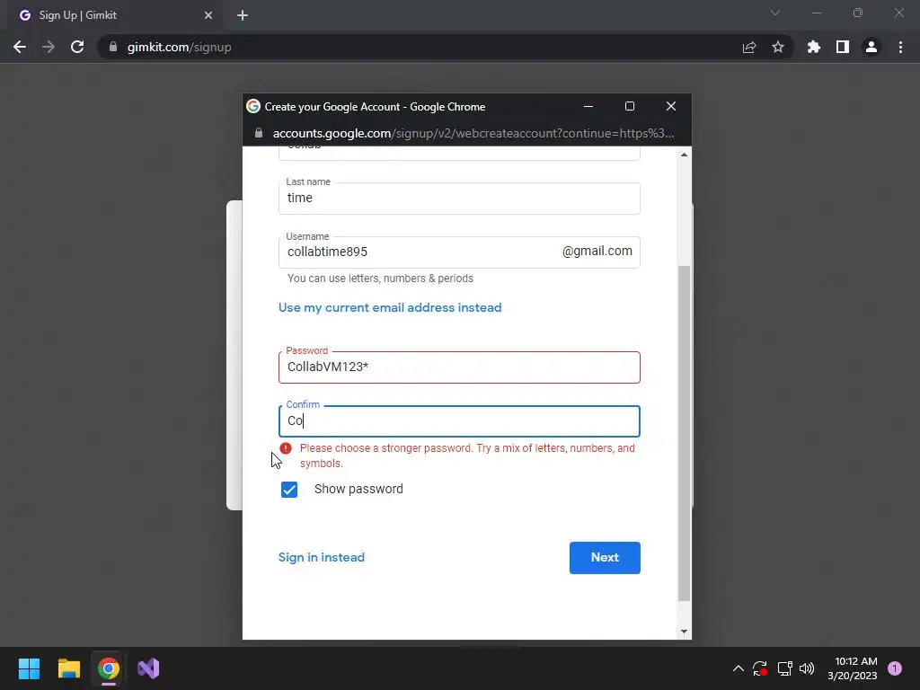Click the popup scrollbar down arrow
This screenshot has height=690, width=920.
point(684,632)
